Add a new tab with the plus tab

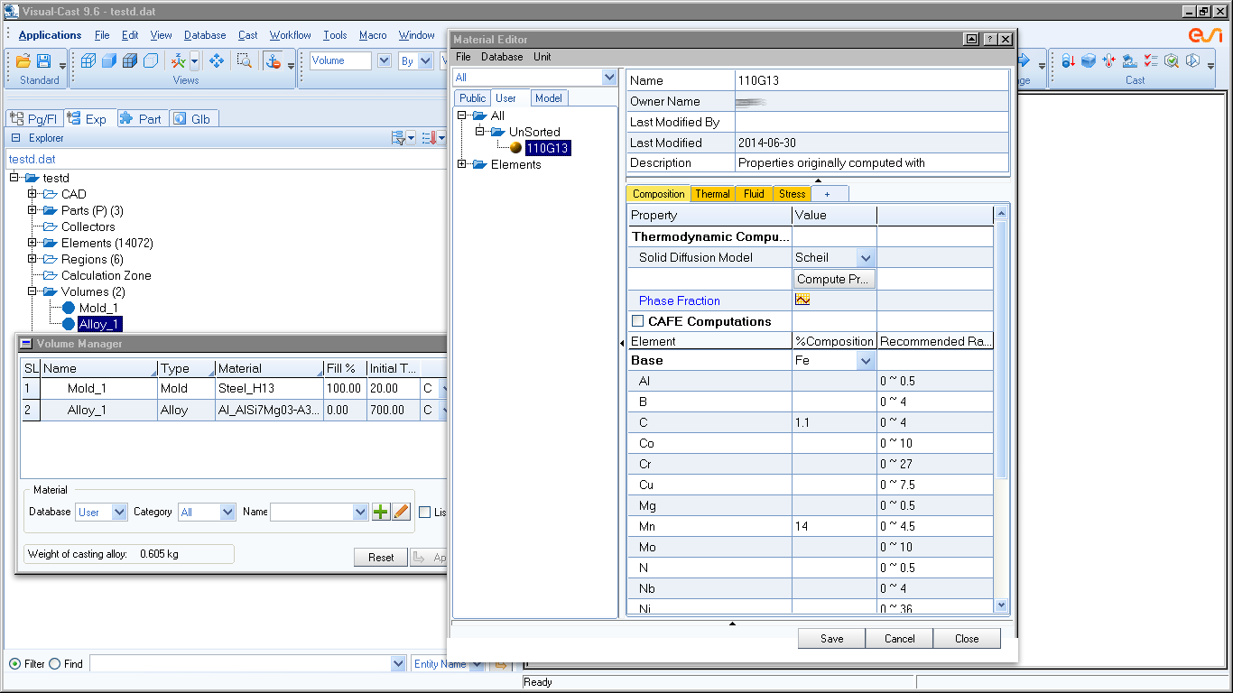click(828, 194)
